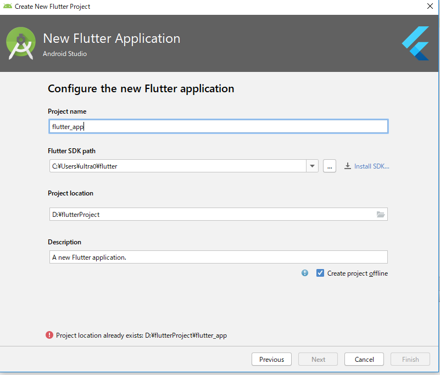Click the blue info icon beside offline option
Viewport: 440px width, 375px height.
coord(305,273)
